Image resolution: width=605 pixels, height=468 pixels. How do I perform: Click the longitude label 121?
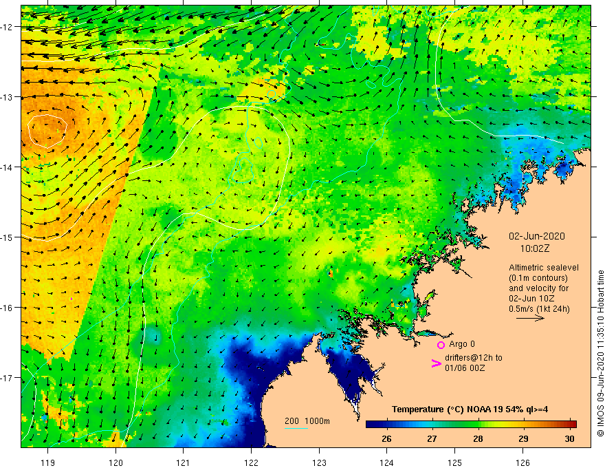184,462
